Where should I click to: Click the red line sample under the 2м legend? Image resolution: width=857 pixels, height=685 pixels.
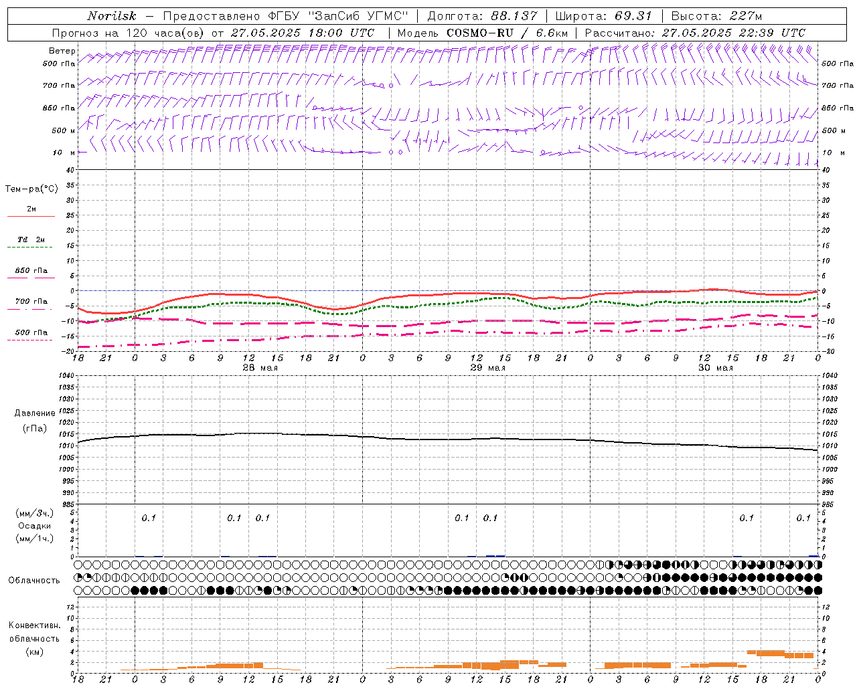click(31, 216)
